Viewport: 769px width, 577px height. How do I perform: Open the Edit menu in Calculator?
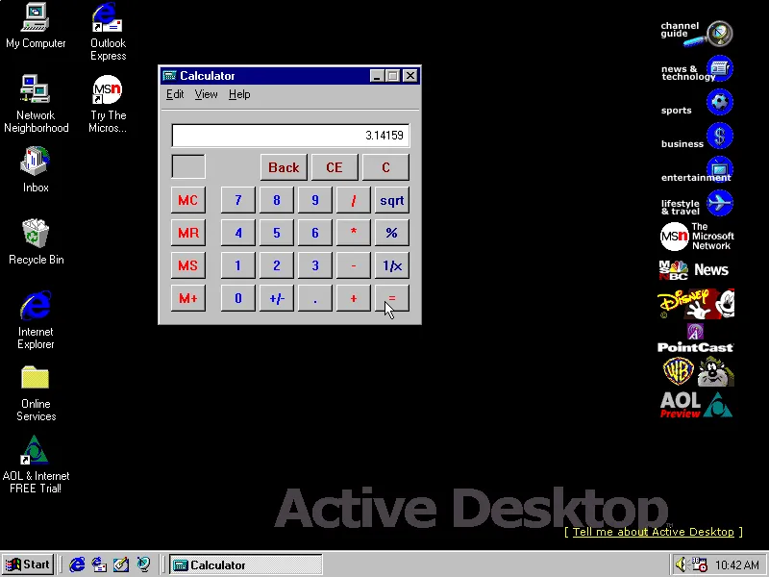tap(175, 94)
